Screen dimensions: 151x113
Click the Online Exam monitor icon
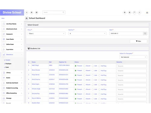tap(4, 44)
